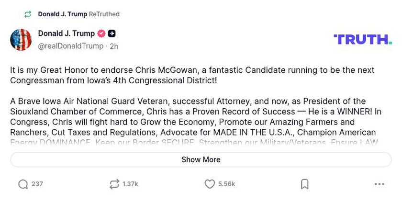Screen dimensions: 402x203
Task: Click the 1.37k ReTruths count
Action: [x=130, y=184]
